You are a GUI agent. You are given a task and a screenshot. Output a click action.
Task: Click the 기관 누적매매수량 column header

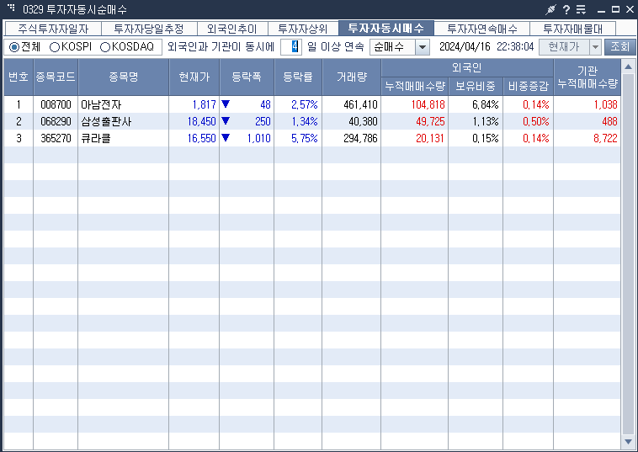[x=587, y=77]
